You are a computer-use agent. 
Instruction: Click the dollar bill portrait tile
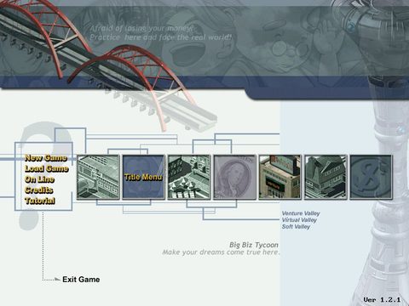coord(234,177)
